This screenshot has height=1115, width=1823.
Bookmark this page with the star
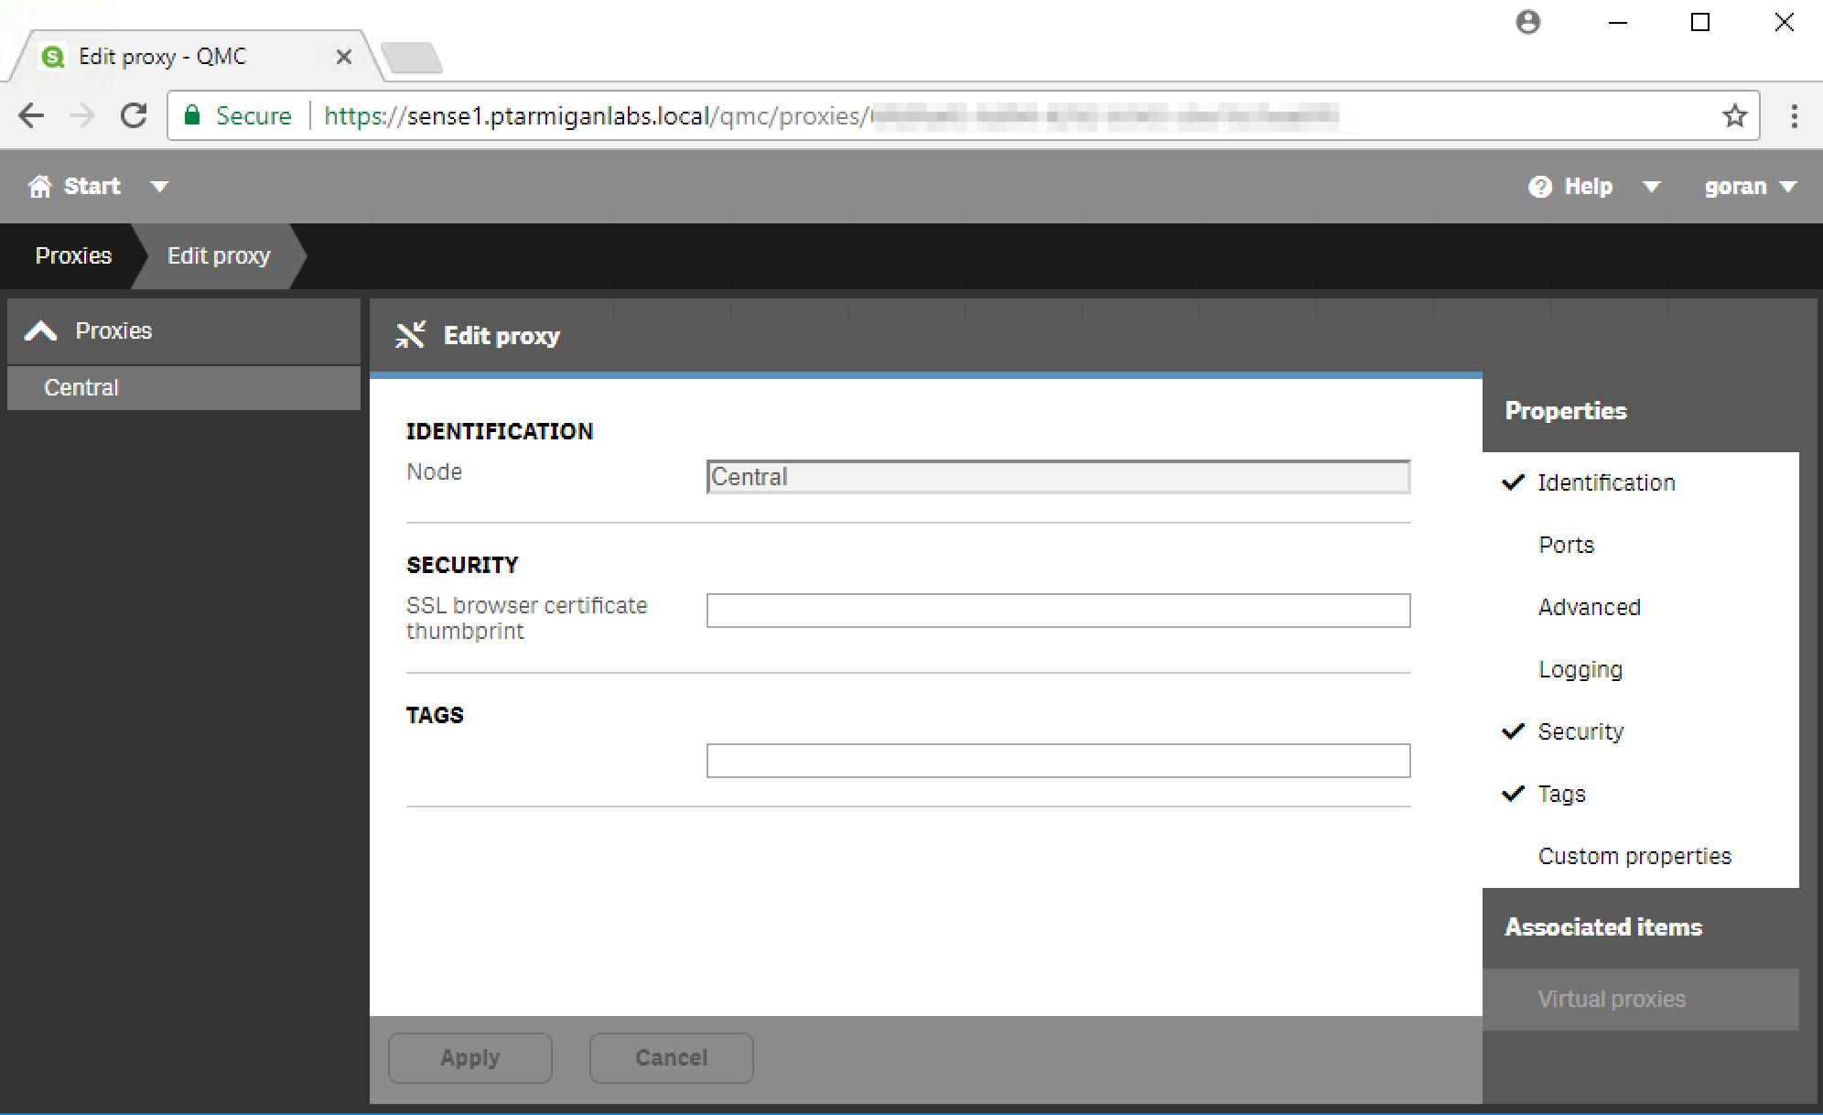point(1734,115)
